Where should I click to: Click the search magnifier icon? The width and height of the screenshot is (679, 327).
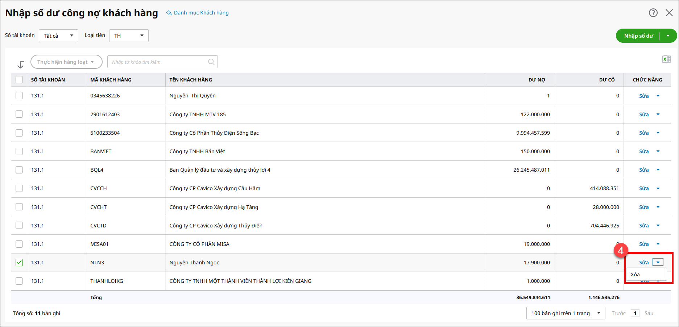click(211, 62)
